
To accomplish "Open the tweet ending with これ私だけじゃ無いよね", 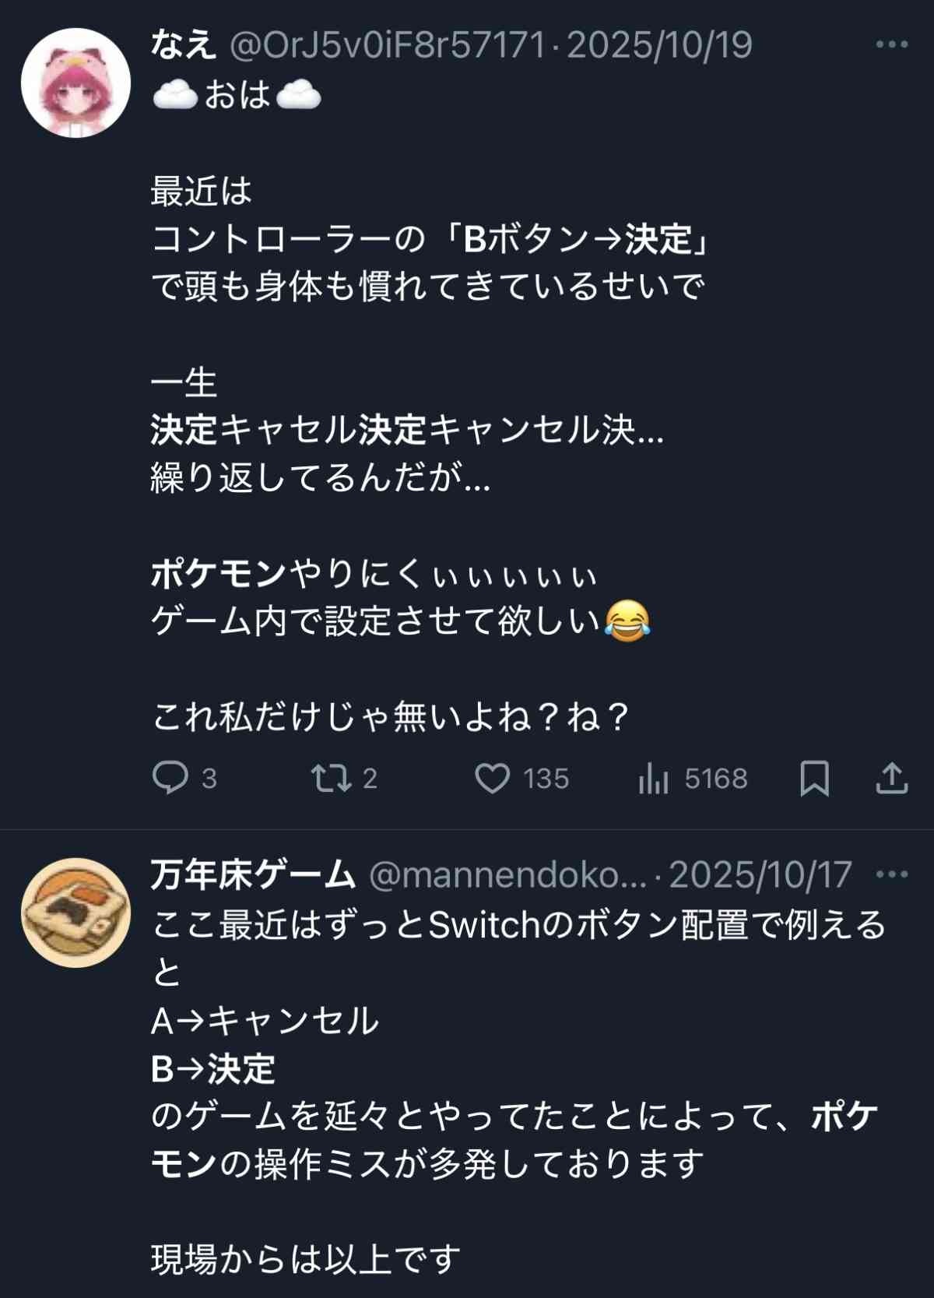I will (x=389, y=717).
